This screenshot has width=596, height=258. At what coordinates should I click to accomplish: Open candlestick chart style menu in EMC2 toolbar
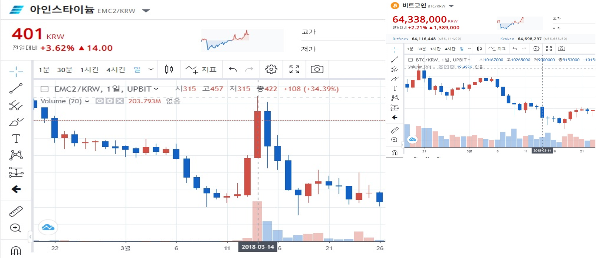tap(169, 69)
